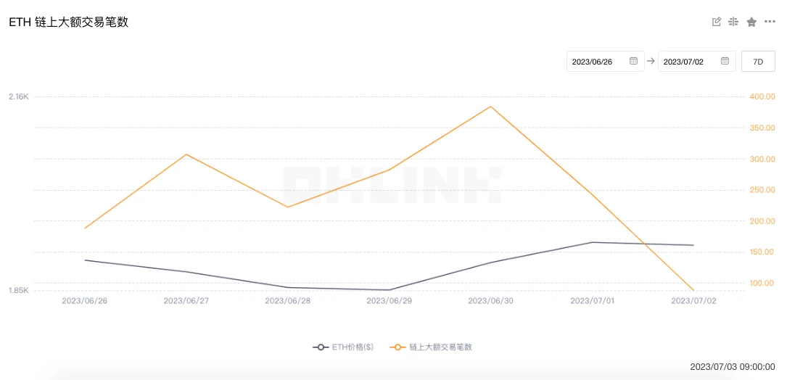Select the 7D time range button
787x380 pixels.
758,62
